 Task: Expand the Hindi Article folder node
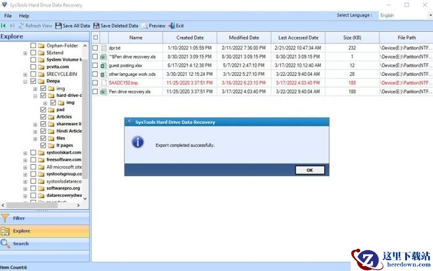coord(35,131)
